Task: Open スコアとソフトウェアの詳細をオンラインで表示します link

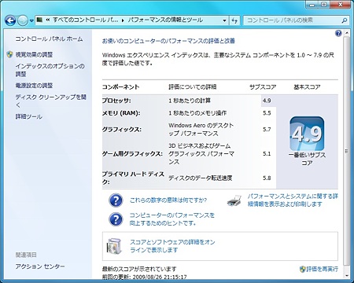Action: (x=172, y=246)
